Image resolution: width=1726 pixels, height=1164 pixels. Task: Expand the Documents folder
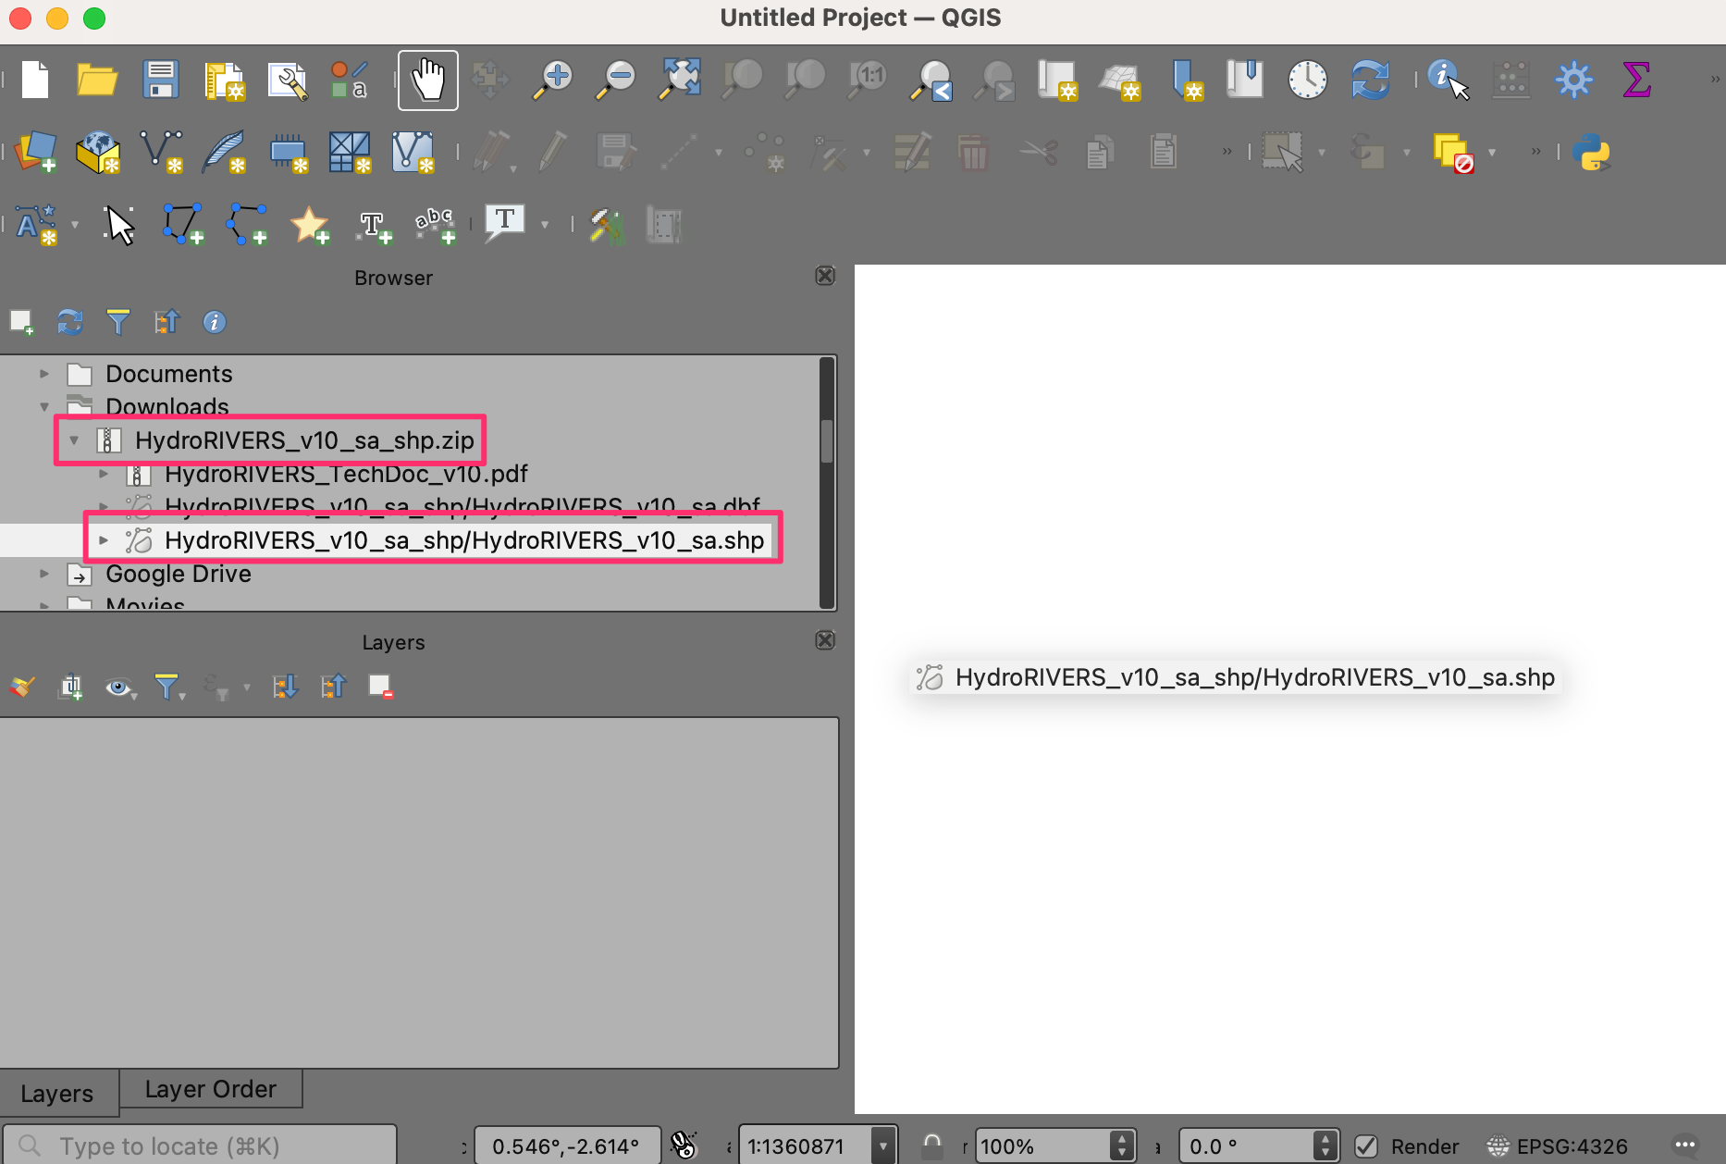pyautogui.click(x=44, y=374)
